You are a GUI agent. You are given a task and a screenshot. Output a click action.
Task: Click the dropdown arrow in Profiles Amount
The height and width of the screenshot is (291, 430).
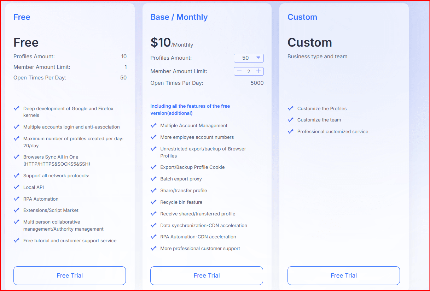tap(258, 58)
